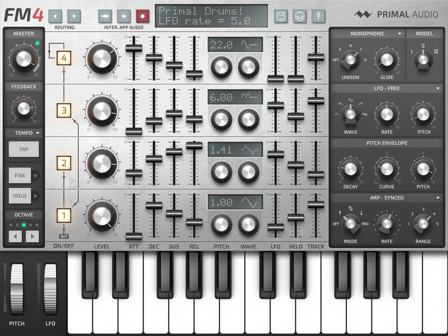The image size is (448, 336).
Task: Start playback with the play button
Action: pyautogui.click(x=124, y=16)
